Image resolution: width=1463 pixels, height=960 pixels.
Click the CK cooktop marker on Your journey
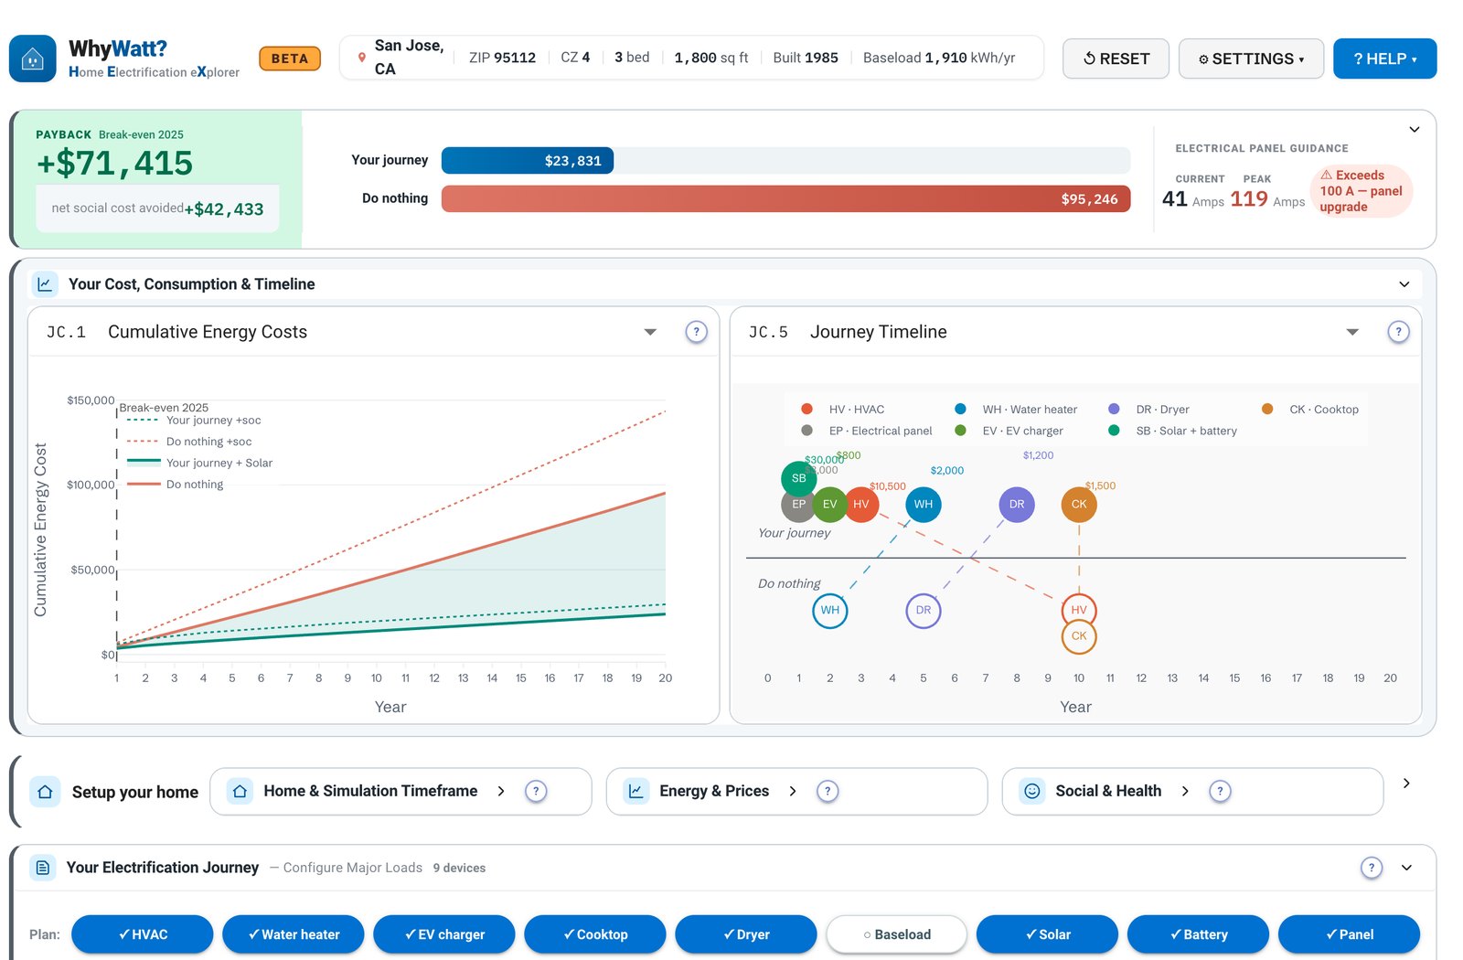(1079, 504)
